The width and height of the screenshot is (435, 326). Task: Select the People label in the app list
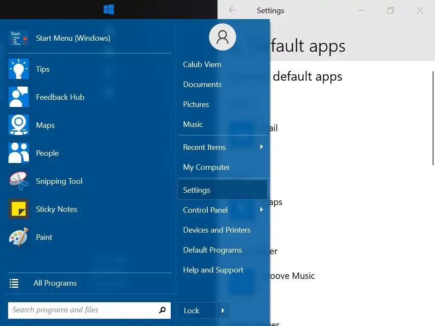coord(47,153)
